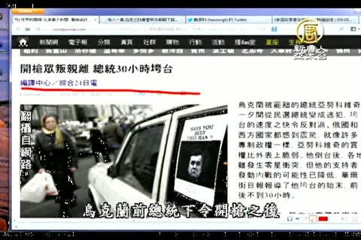Click the Firefox menu button

[28, 11]
